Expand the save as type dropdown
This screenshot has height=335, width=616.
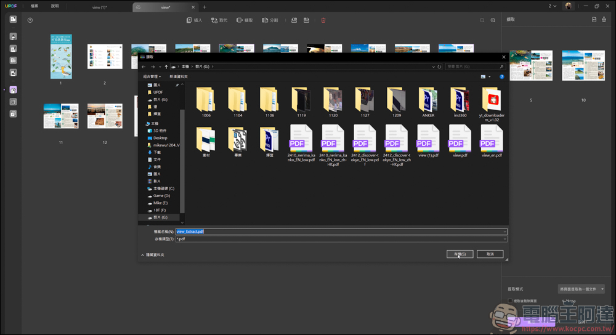pyautogui.click(x=341, y=239)
